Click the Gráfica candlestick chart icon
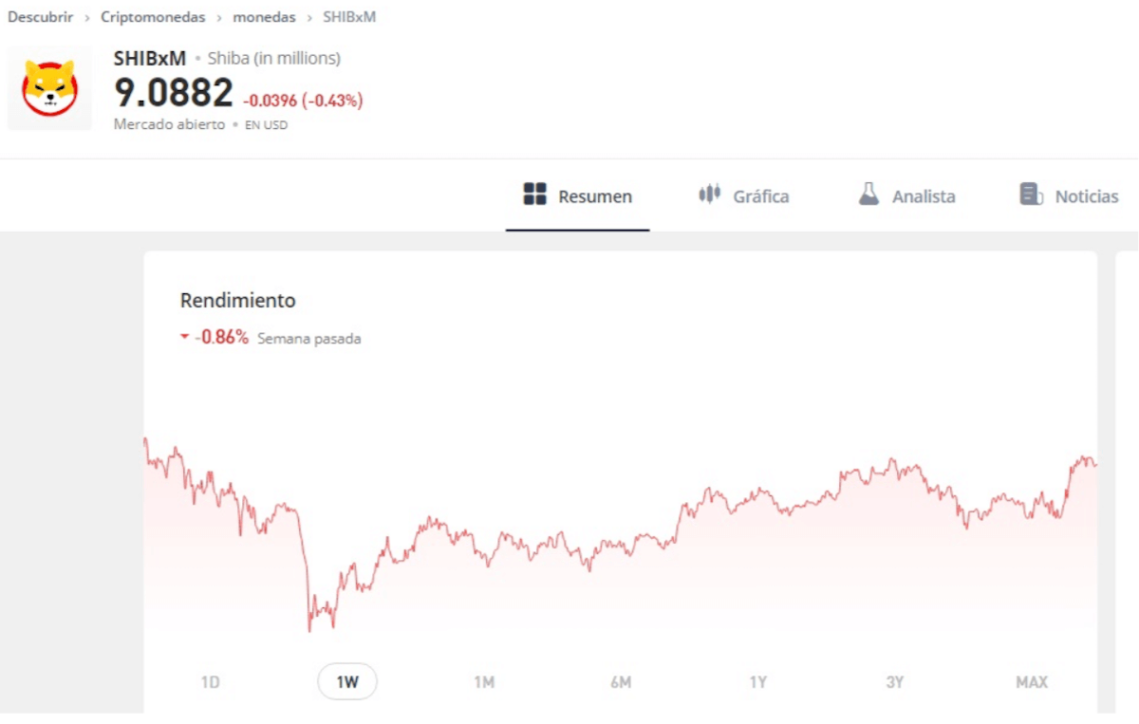The width and height of the screenshot is (1139, 724). click(708, 195)
